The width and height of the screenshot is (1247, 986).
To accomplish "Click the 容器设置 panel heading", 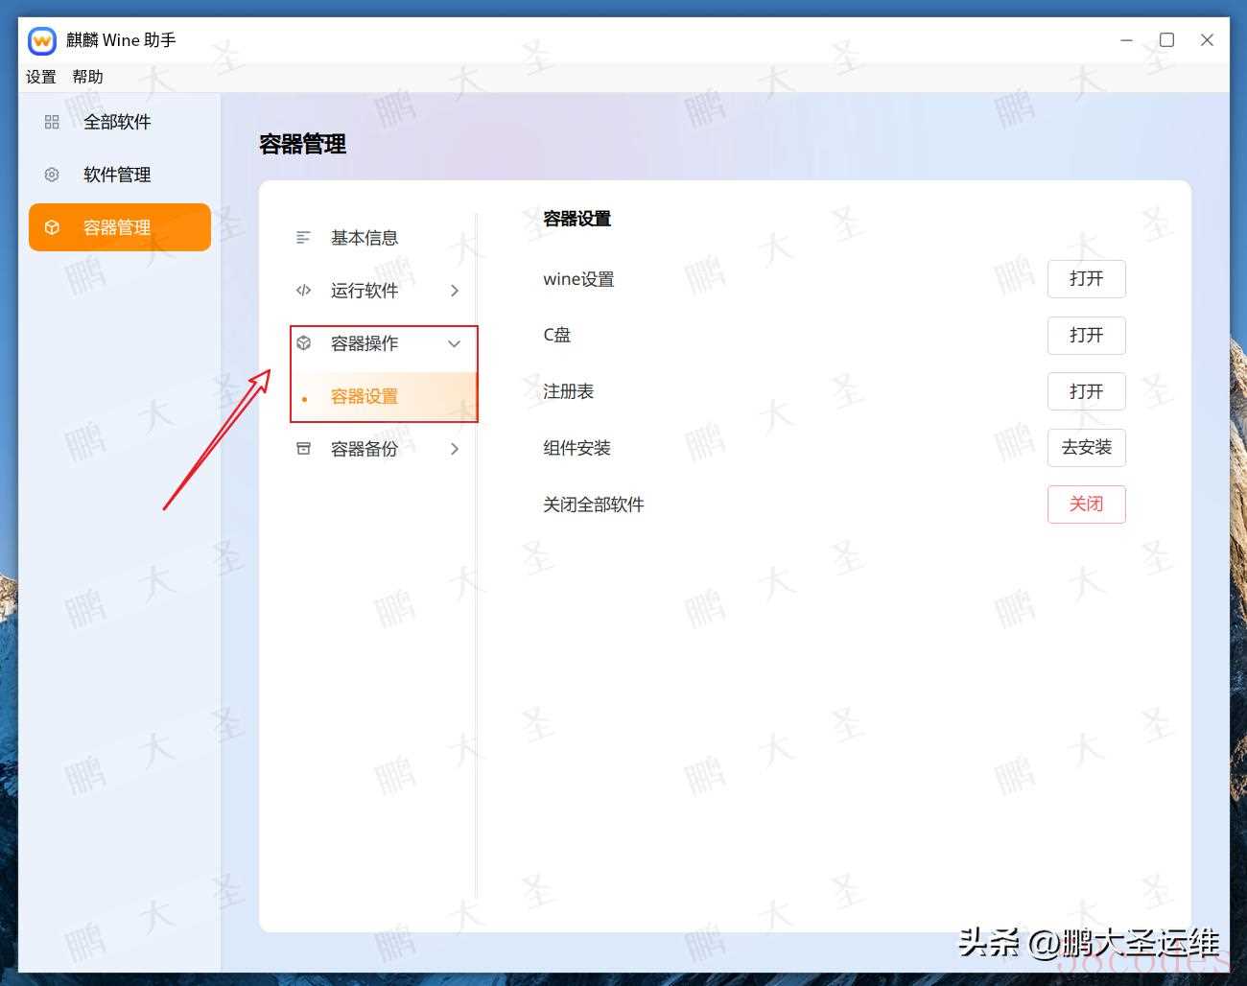I will pyautogui.click(x=576, y=219).
